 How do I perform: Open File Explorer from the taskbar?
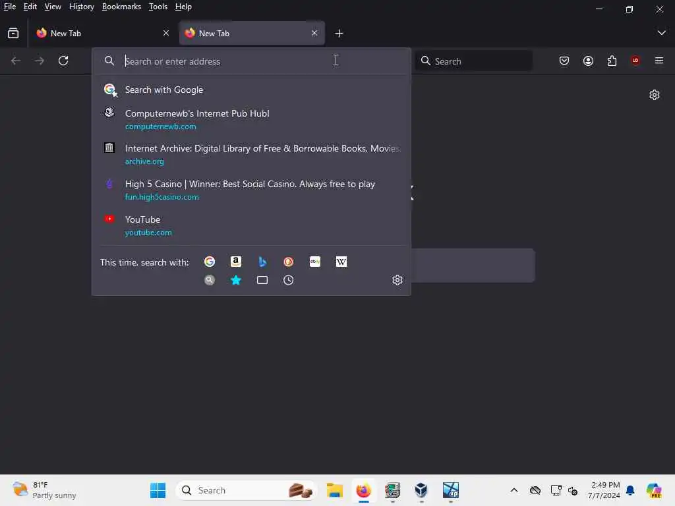point(334,490)
